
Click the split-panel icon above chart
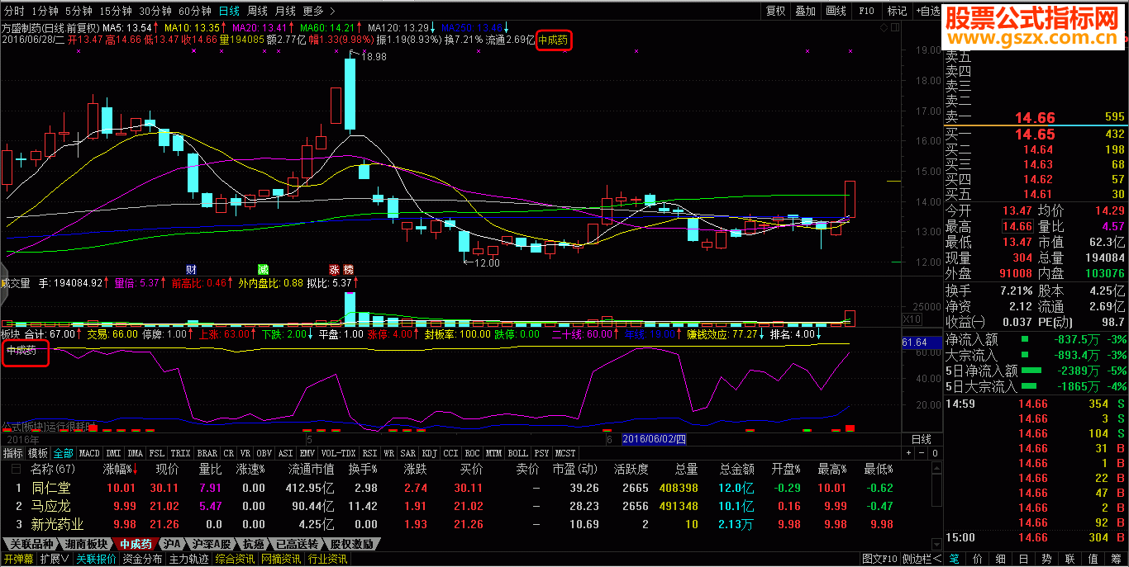pyautogui.click(x=893, y=27)
